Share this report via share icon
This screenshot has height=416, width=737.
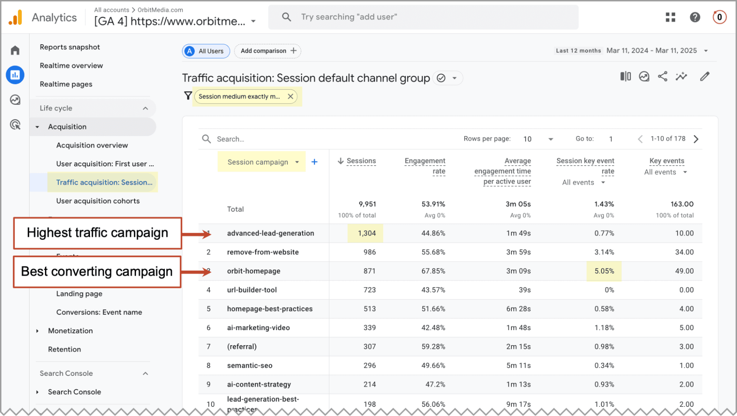click(663, 76)
